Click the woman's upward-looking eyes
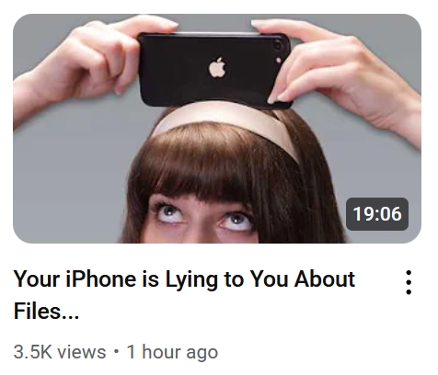The image size is (438, 375). coord(203,218)
